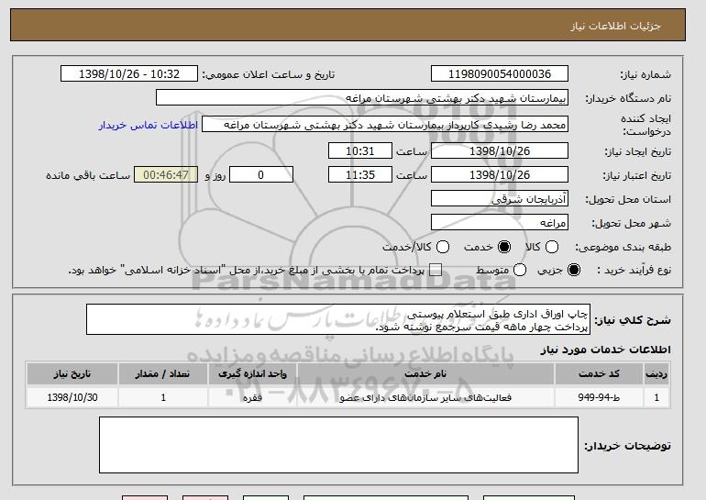Click the request creator field محمد رضا رشیدی
706x500 pixels.
point(385,125)
